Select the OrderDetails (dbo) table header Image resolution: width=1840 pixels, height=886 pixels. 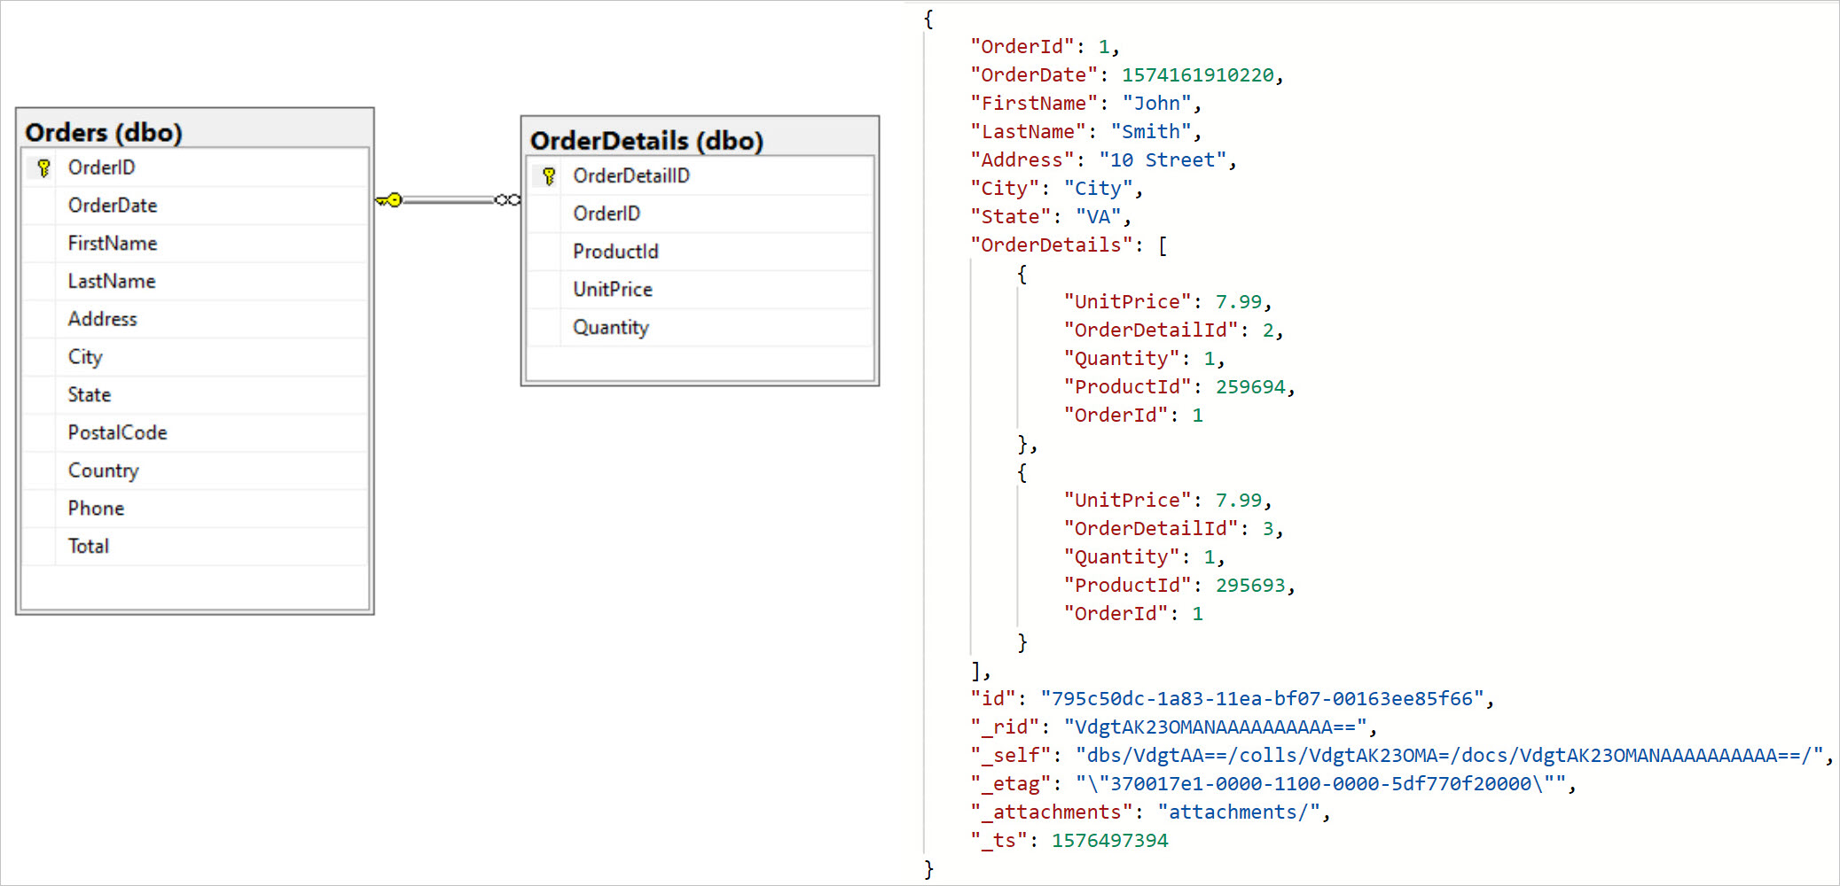[x=646, y=140]
